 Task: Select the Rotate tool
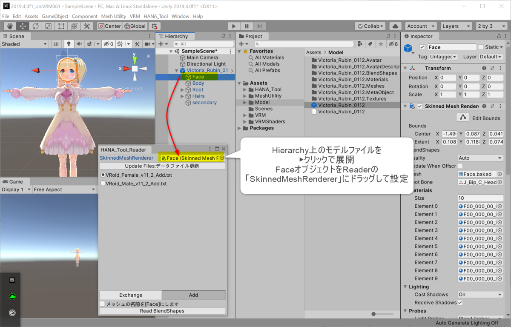pyautogui.click(x=36, y=26)
